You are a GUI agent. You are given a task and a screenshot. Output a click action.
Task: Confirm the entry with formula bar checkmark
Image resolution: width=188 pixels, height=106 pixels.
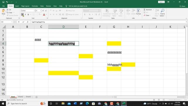click(x=23, y=22)
